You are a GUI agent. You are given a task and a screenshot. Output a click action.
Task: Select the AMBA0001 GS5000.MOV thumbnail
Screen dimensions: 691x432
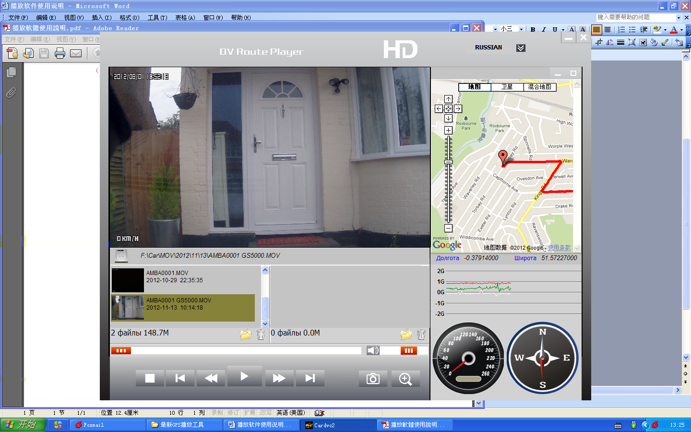click(x=128, y=308)
